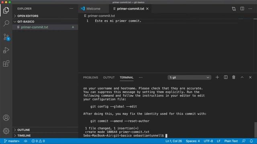The image size is (257, 144).
Task: Open Source Control view with badge
Action: pos(6,37)
